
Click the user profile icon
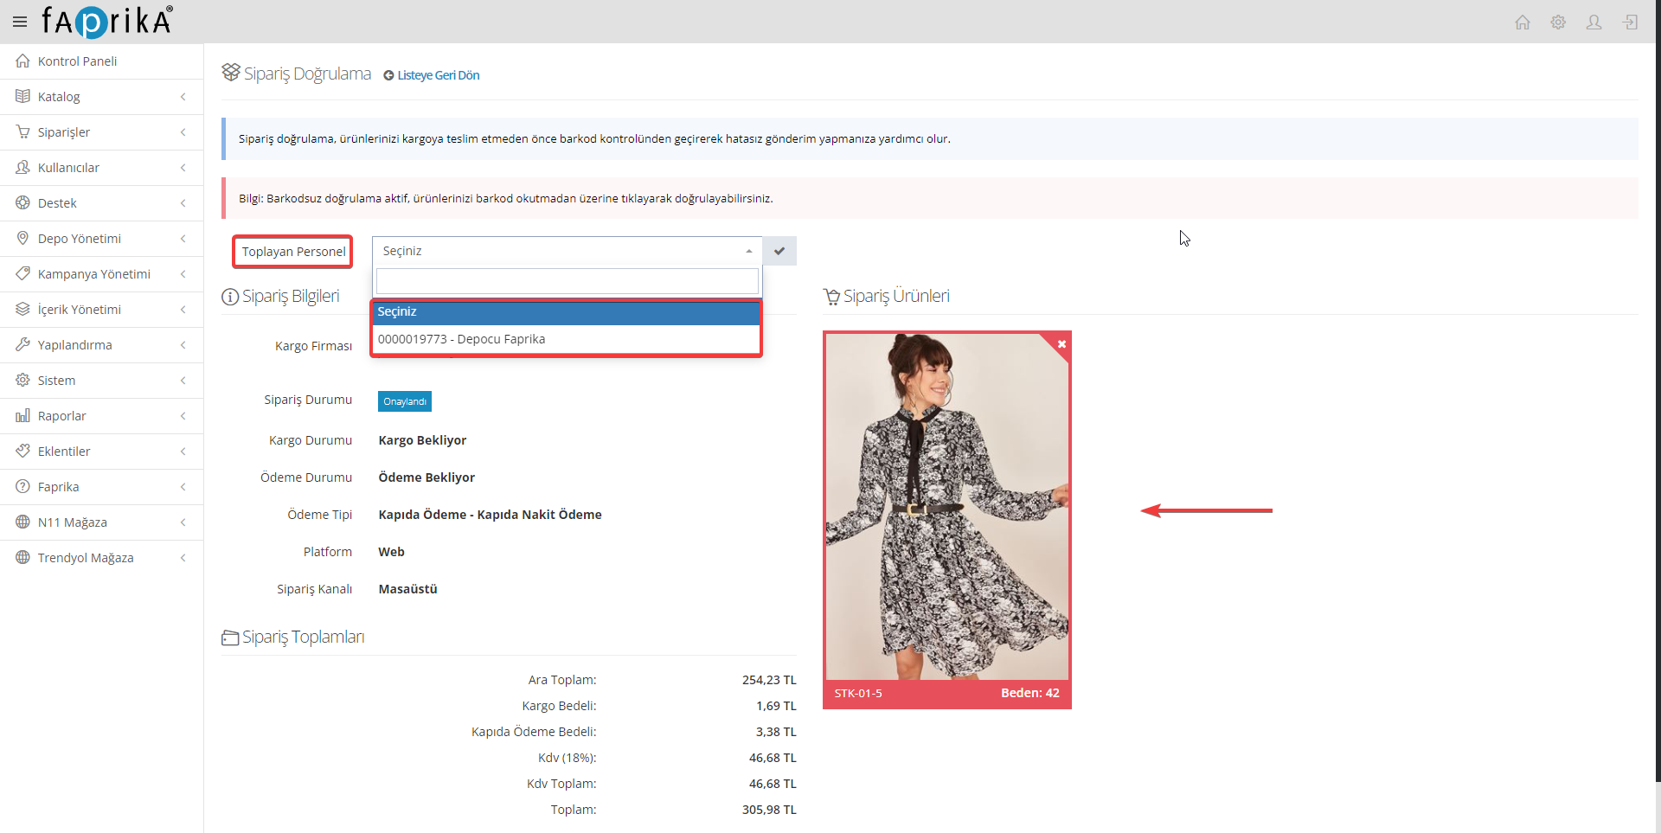coord(1594,22)
